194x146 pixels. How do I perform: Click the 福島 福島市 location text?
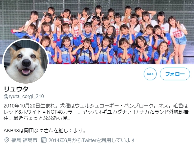click(24, 140)
